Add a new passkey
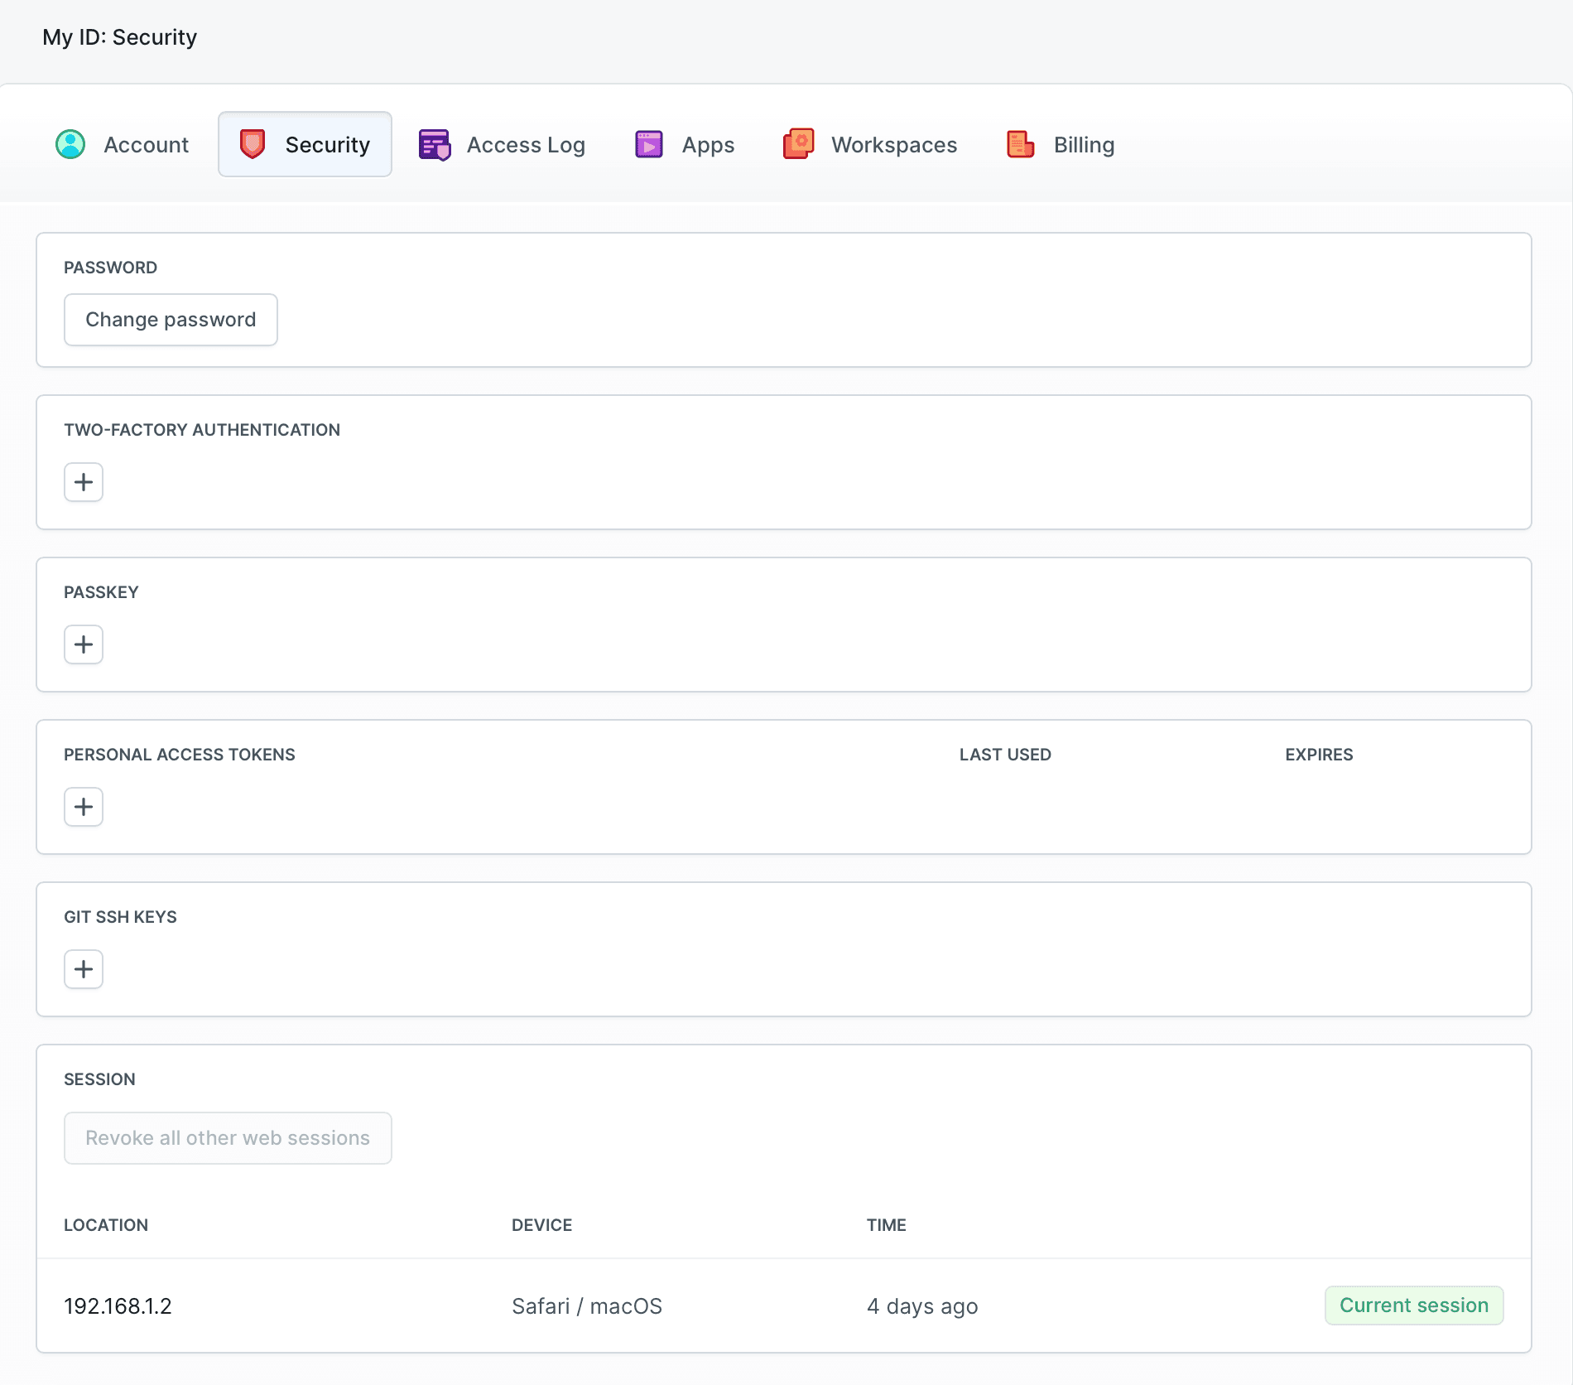This screenshot has width=1573, height=1385. (83, 644)
